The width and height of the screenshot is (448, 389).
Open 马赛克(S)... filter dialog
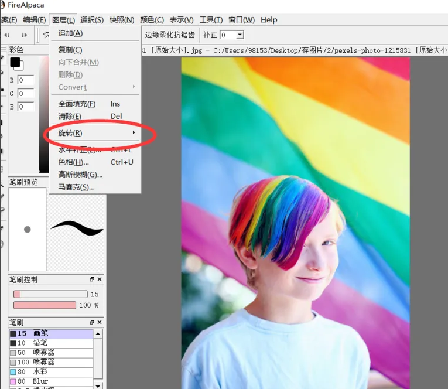click(x=95, y=187)
